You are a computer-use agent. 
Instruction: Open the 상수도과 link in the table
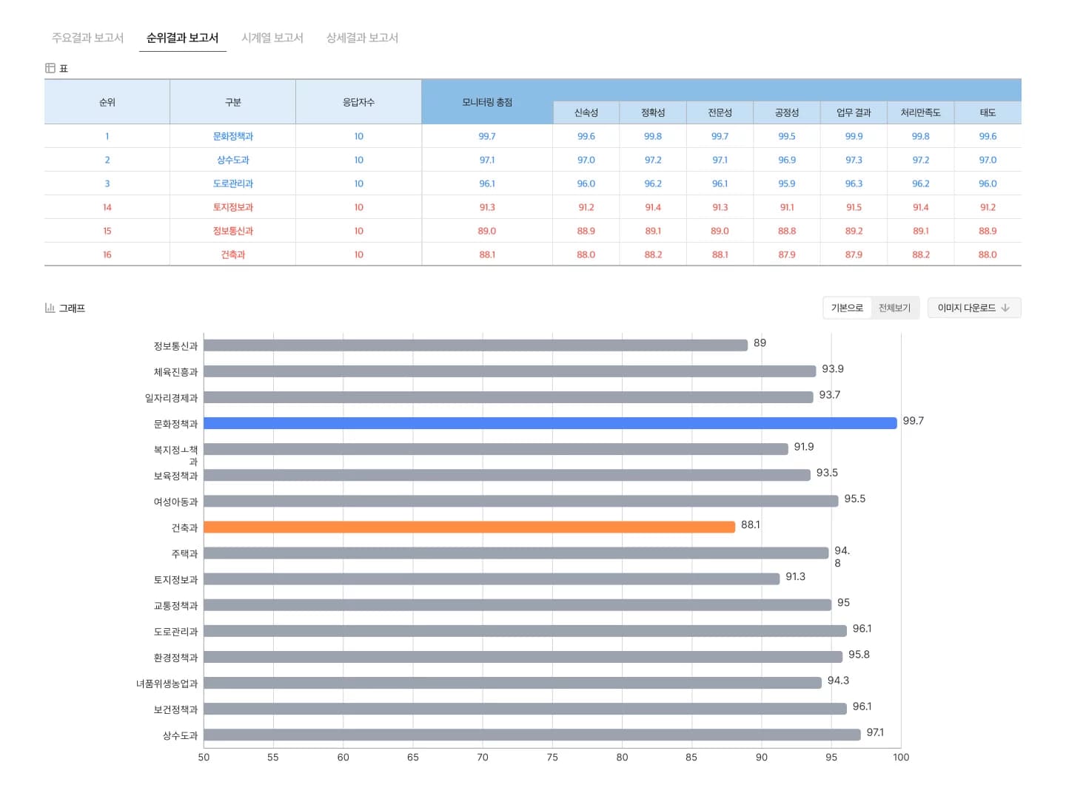click(x=232, y=160)
